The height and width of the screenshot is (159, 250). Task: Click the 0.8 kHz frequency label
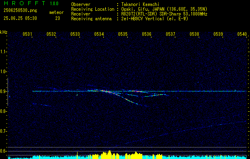coord(3,111)
